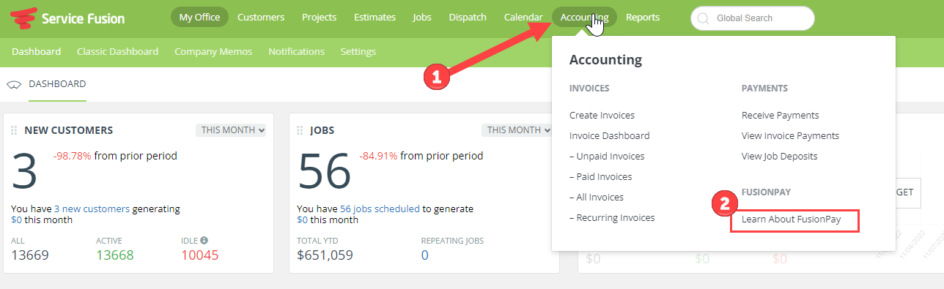Open the New Customers THIS MONTH dropdown
The width and height of the screenshot is (944, 289).
tap(231, 130)
